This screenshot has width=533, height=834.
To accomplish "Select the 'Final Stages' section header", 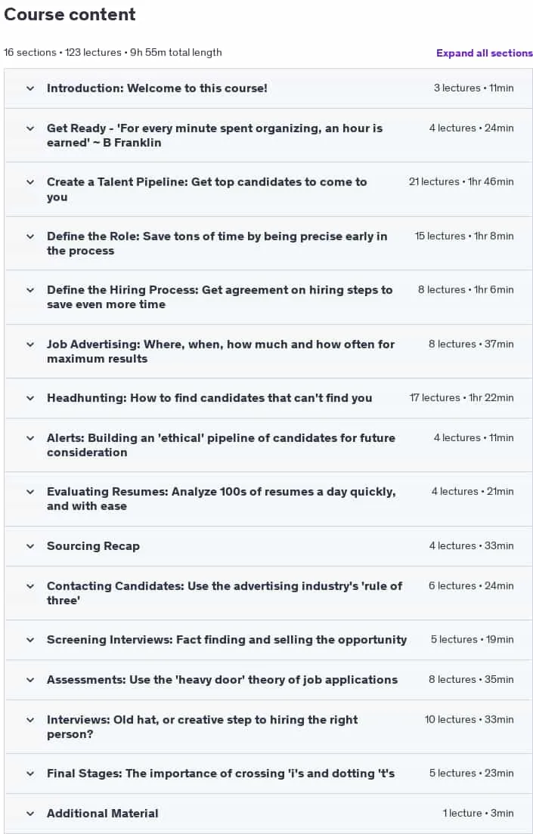I will (x=221, y=774).
